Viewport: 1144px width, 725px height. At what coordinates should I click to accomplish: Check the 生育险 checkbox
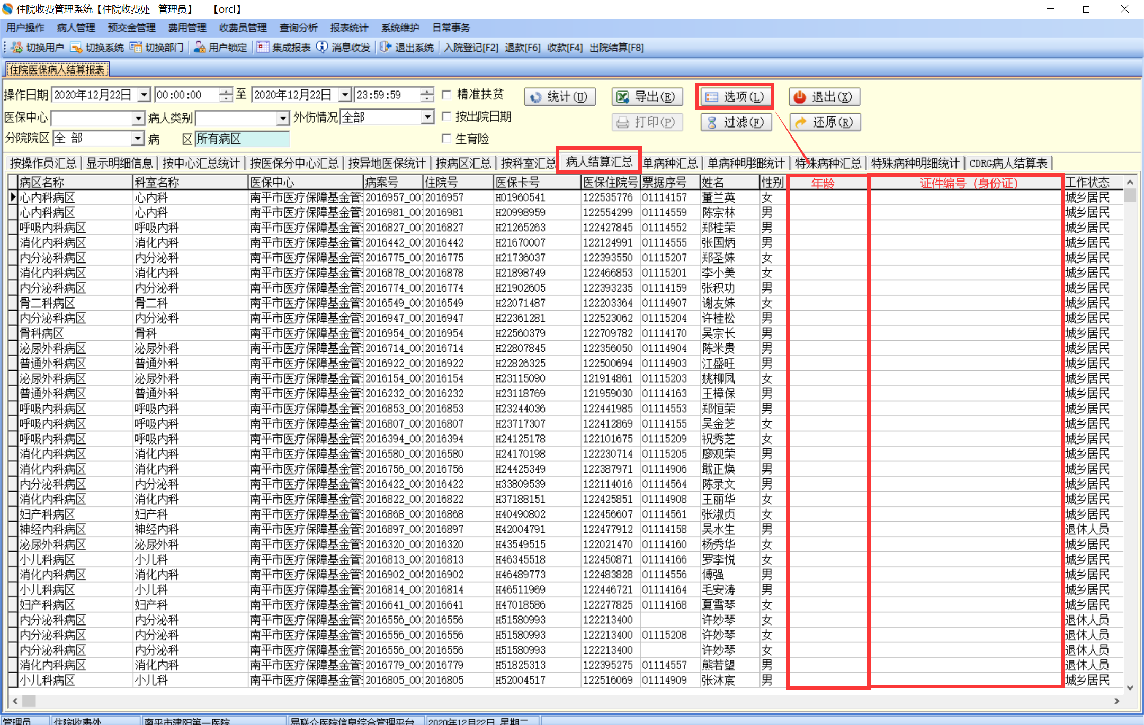pos(446,139)
